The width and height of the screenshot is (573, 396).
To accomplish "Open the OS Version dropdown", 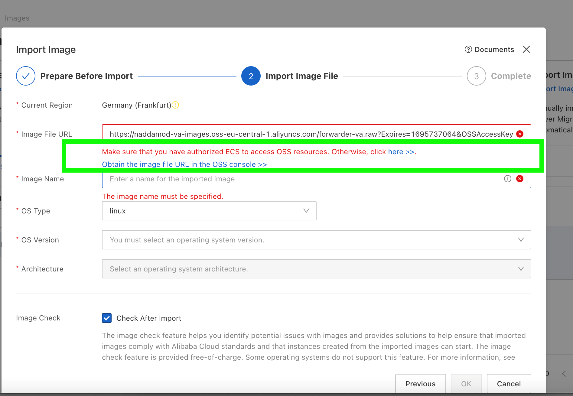I will [317, 240].
